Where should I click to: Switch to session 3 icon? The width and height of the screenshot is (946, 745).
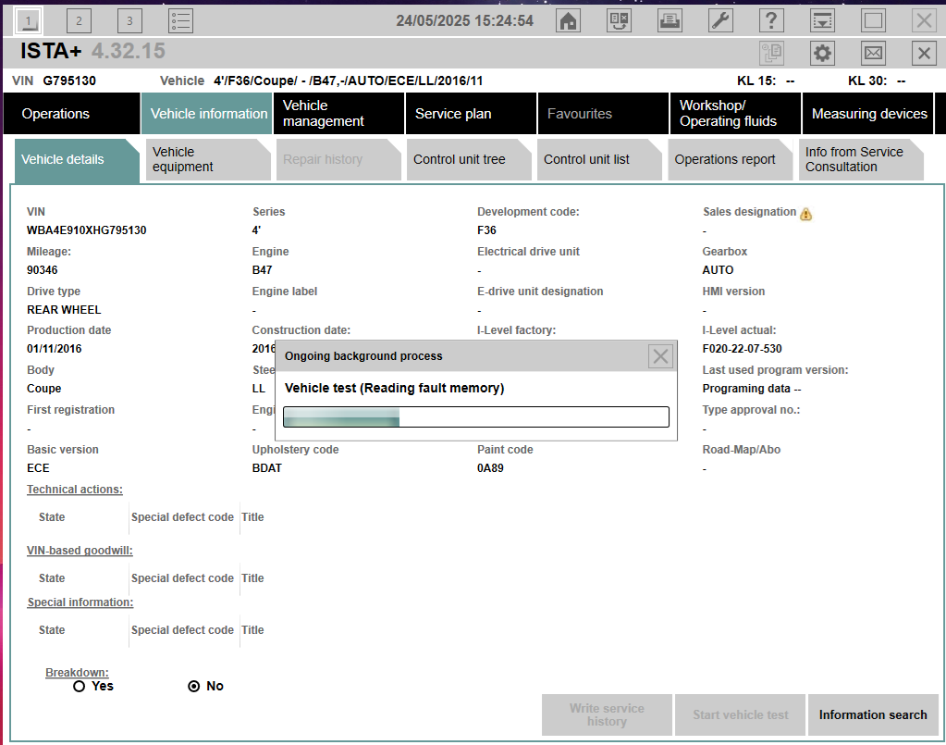pyautogui.click(x=129, y=21)
